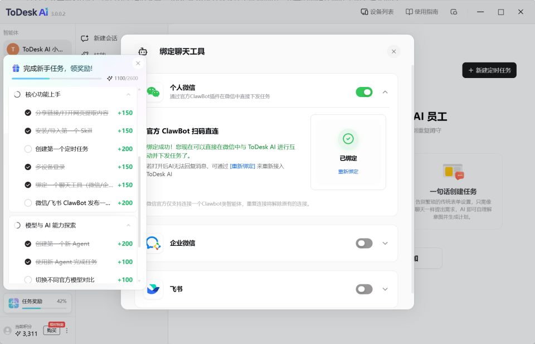Check the 微信/飞书 ClawBot 发布 task circle
This screenshot has height=344, width=535.
(x=28, y=203)
